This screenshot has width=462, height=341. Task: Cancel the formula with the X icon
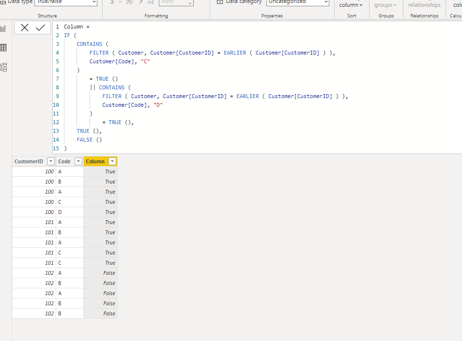[x=25, y=28]
